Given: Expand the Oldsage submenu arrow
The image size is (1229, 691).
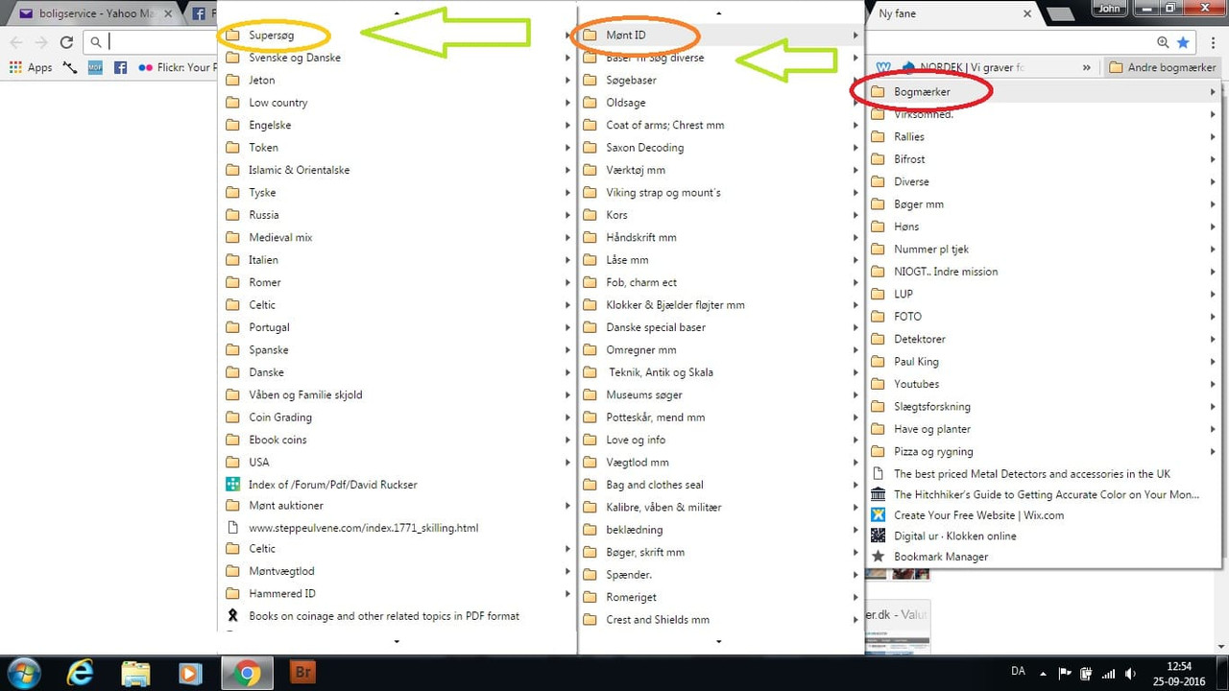Looking at the screenshot, I should point(855,103).
